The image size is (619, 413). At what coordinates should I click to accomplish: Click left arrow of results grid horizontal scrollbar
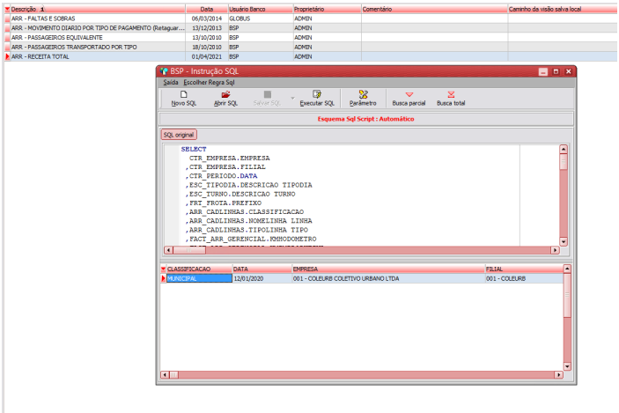click(x=165, y=375)
